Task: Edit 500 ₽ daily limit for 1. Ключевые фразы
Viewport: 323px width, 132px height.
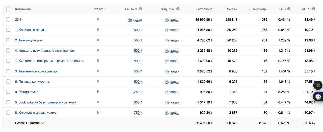Action: (138, 30)
